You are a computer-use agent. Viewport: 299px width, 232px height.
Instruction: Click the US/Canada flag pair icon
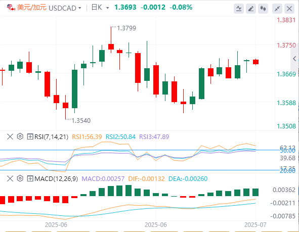(11, 8)
